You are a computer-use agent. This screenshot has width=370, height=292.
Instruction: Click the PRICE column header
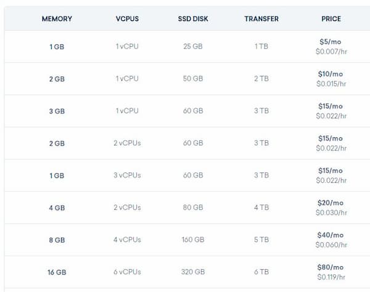(x=331, y=19)
